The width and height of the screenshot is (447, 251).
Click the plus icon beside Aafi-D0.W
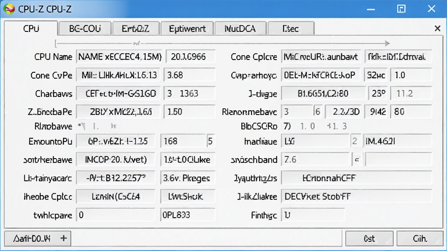(64, 238)
